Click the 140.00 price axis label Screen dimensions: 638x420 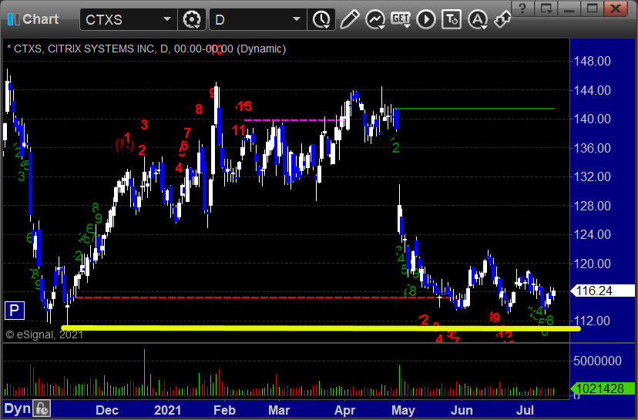[x=592, y=119]
